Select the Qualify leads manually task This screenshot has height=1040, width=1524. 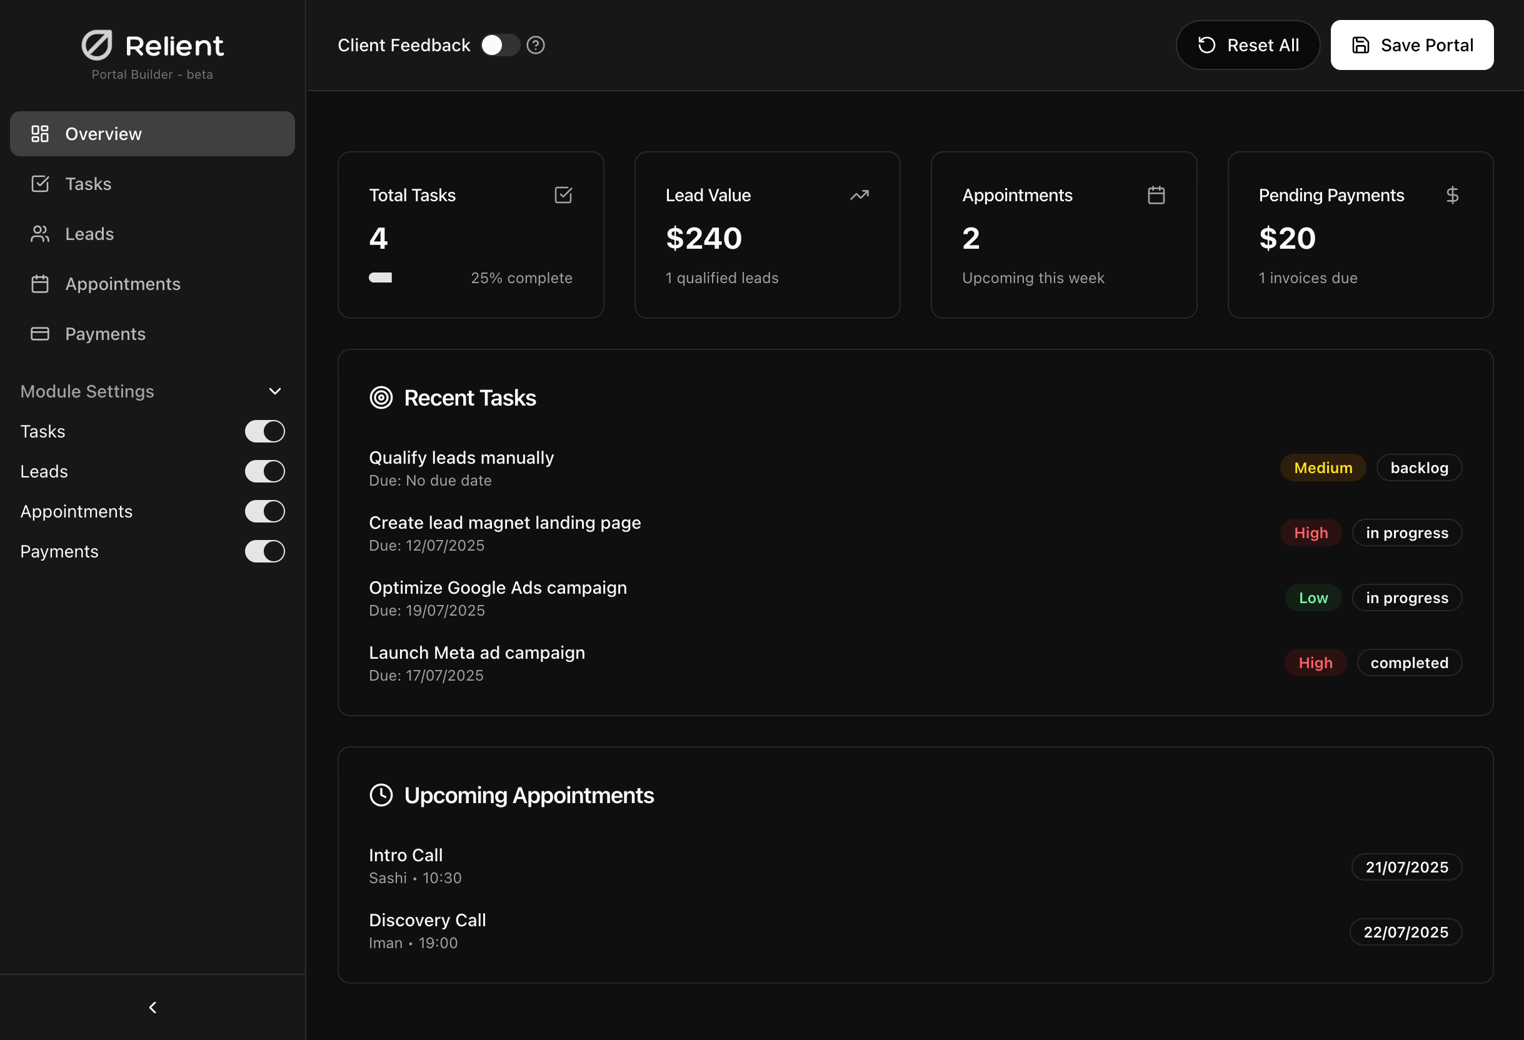click(x=461, y=457)
